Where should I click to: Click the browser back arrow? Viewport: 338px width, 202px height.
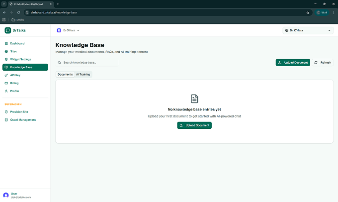coord(4,12)
